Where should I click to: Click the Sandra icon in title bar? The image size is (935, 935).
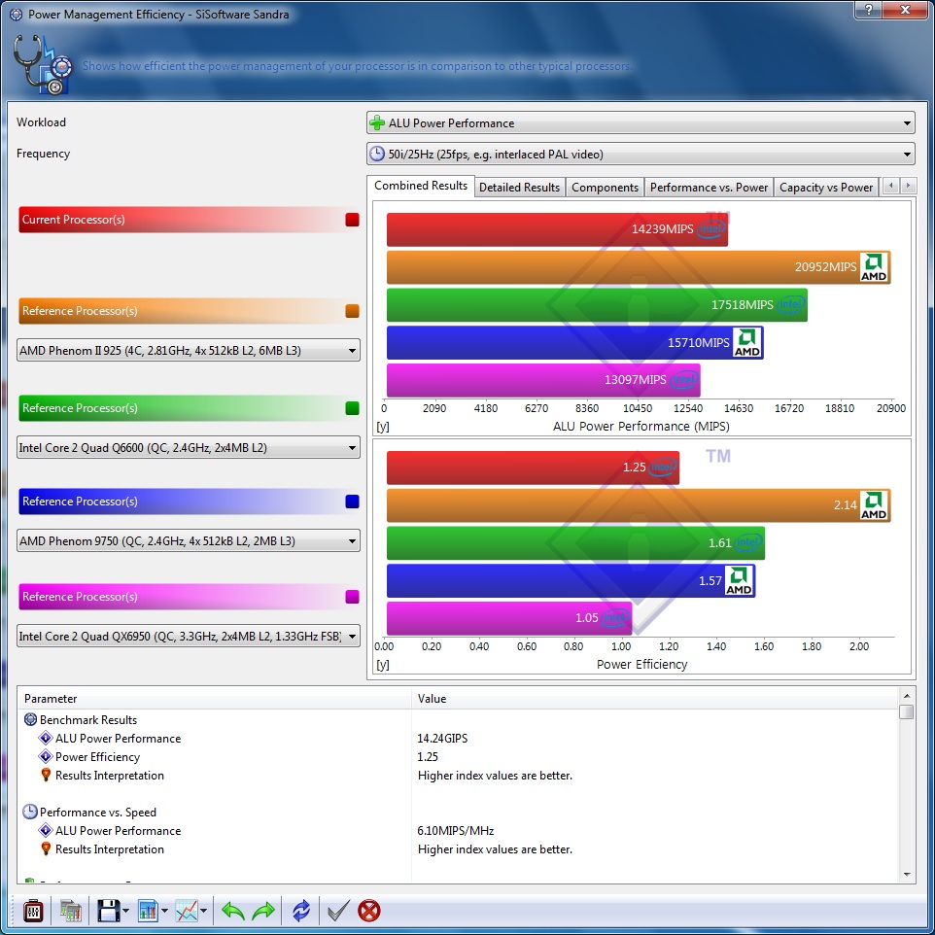click(x=17, y=15)
